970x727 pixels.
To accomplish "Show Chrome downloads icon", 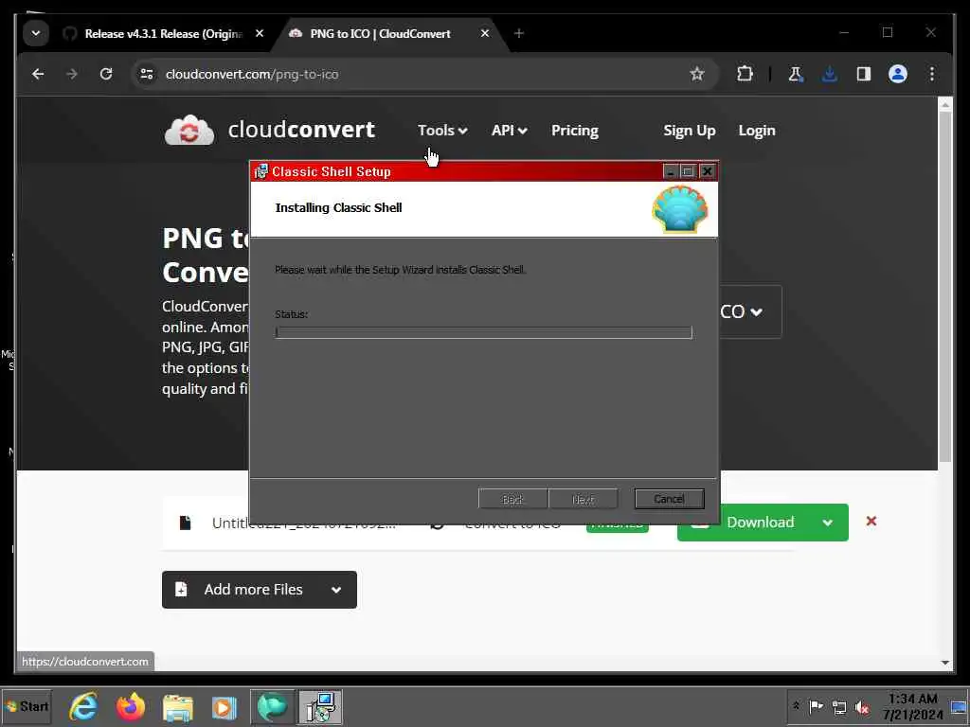I will click(830, 74).
